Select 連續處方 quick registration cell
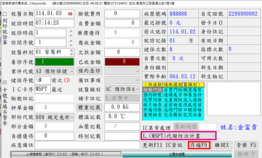 click(172, 95)
